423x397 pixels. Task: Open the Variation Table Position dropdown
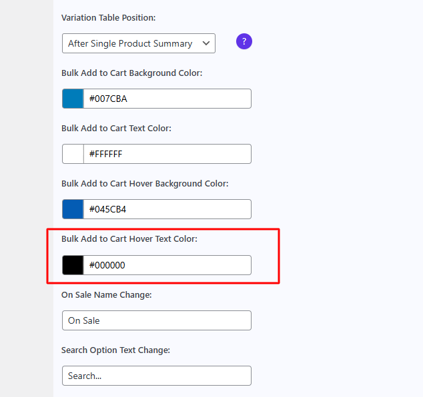click(138, 43)
